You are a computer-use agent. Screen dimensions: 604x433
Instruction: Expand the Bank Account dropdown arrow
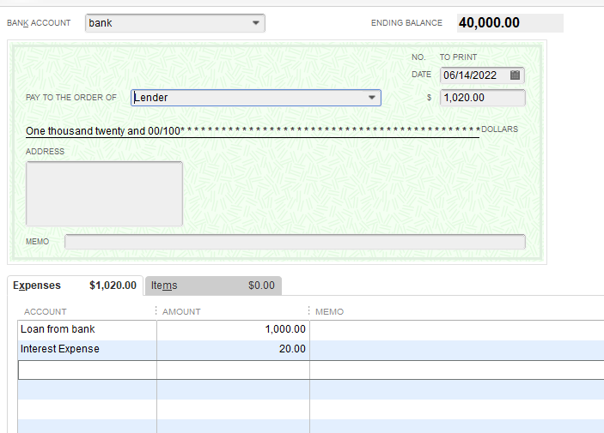point(256,22)
